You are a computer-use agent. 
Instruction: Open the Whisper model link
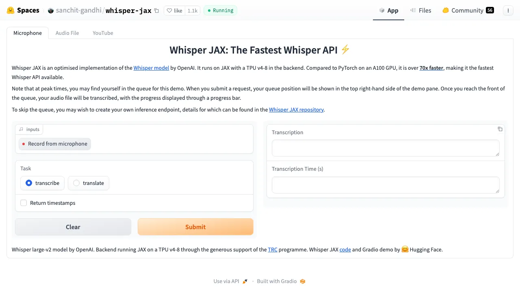coord(151,68)
